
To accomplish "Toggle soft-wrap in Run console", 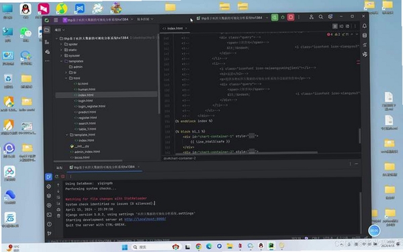I will coord(58,197).
